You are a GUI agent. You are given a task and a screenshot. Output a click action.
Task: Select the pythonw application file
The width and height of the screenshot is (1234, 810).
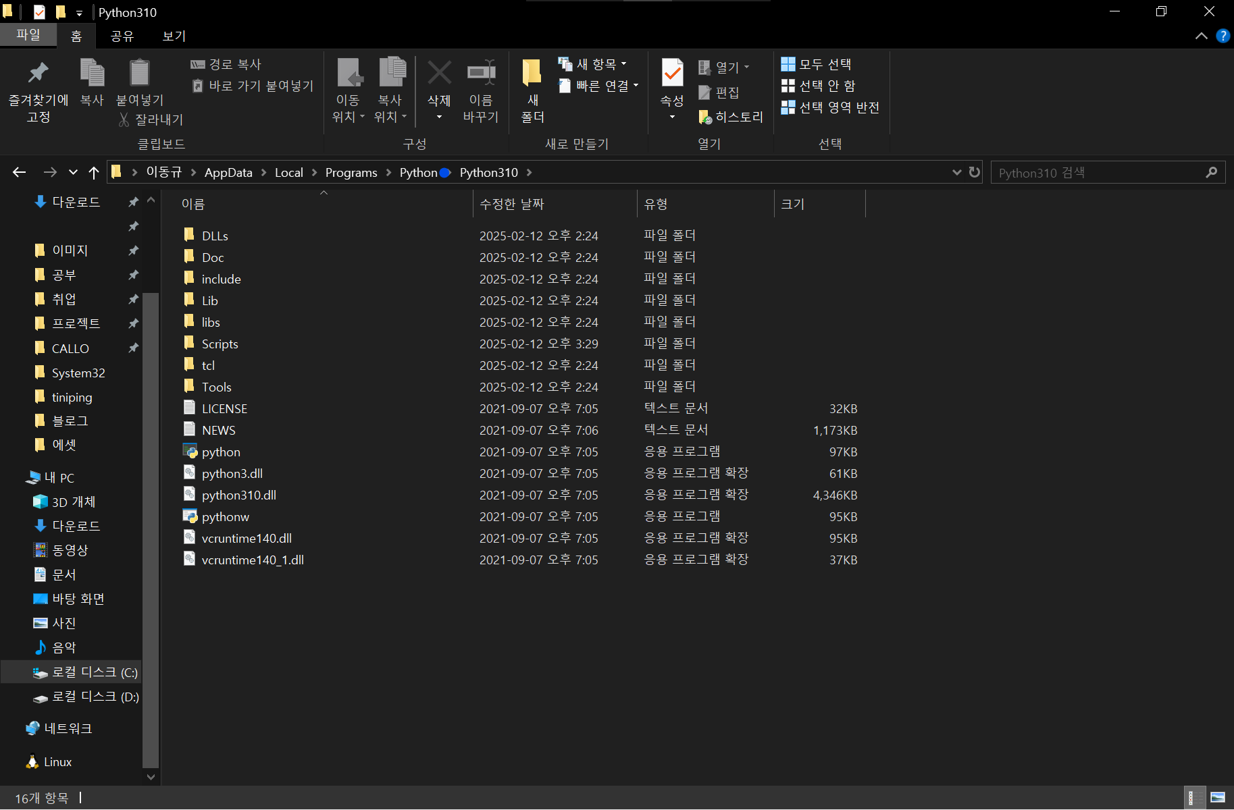pyautogui.click(x=216, y=516)
